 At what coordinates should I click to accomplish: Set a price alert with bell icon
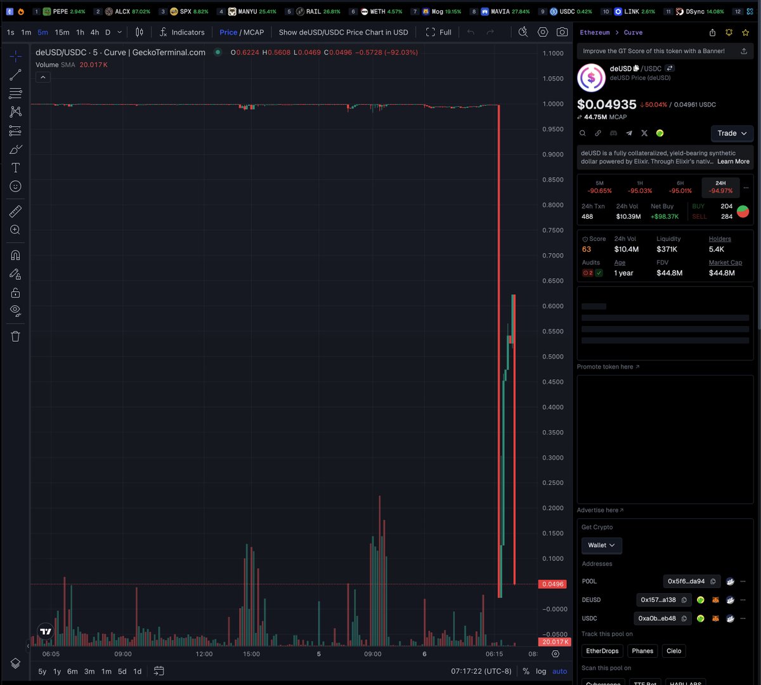coord(729,32)
